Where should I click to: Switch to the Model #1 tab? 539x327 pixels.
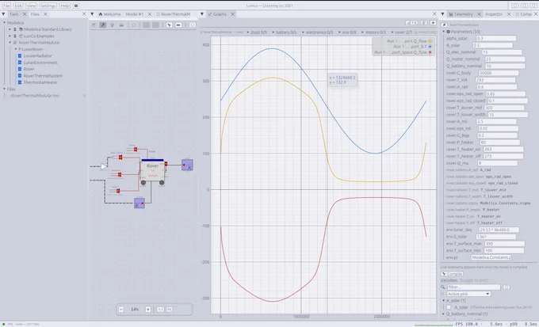click(134, 14)
